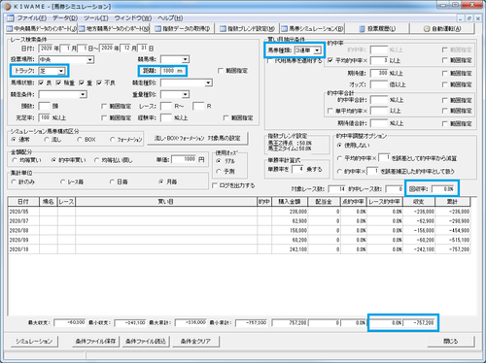Image resolution: width=486 pixels, height=363 pixels.
Task: Open the ツール menu
Action: pos(96,17)
